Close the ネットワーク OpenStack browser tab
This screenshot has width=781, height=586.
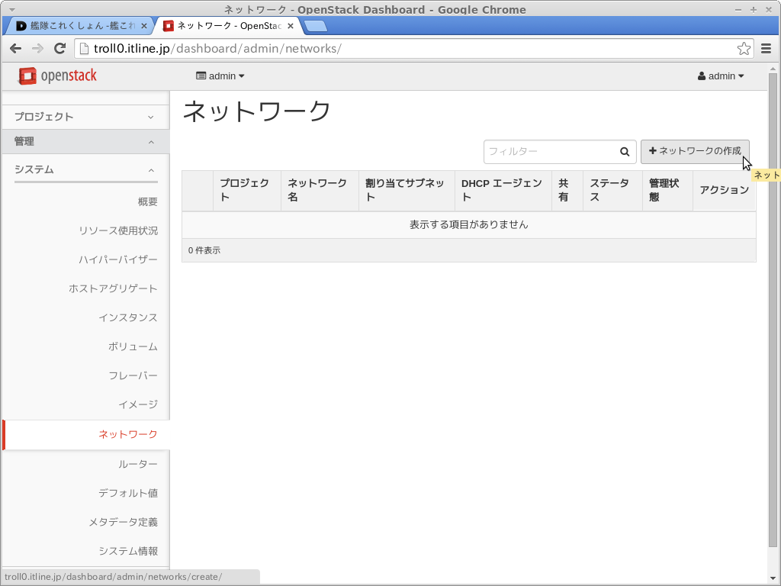pyautogui.click(x=291, y=26)
